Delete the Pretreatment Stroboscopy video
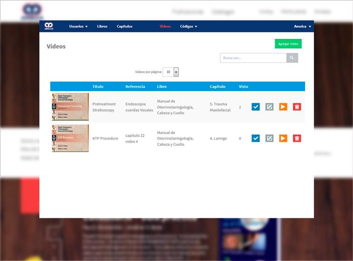 [x=297, y=107]
